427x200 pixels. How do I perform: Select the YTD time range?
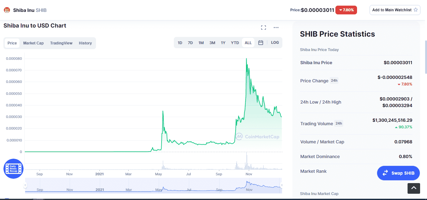(x=235, y=43)
